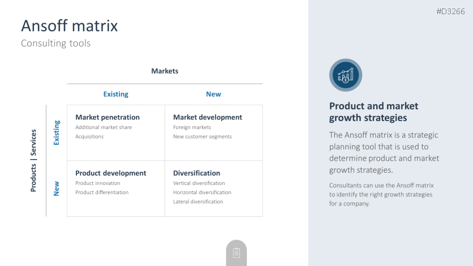Select the Market penetration quadrant heading
The height and width of the screenshot is (266, 473).
point(107,117)
